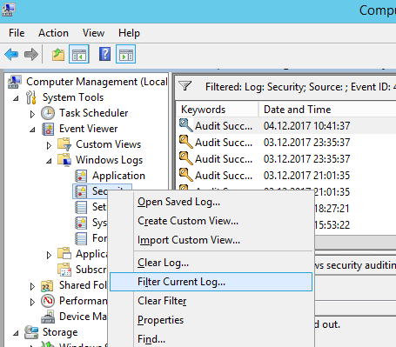Choose Import Custom View from context menu
396x347 pixels.
(211, 240)
